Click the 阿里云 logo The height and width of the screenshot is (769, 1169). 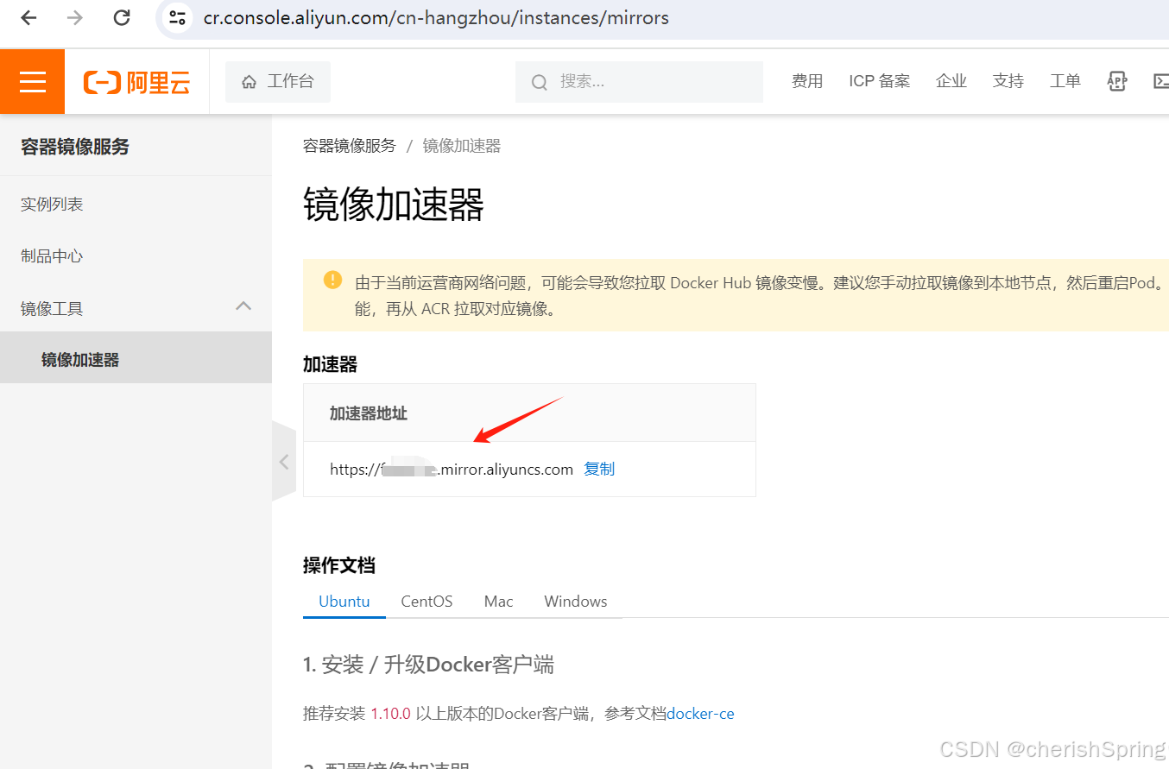point(136,82)
